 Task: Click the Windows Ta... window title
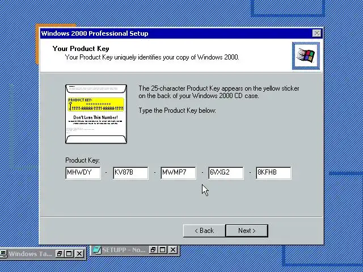[30, 254]
